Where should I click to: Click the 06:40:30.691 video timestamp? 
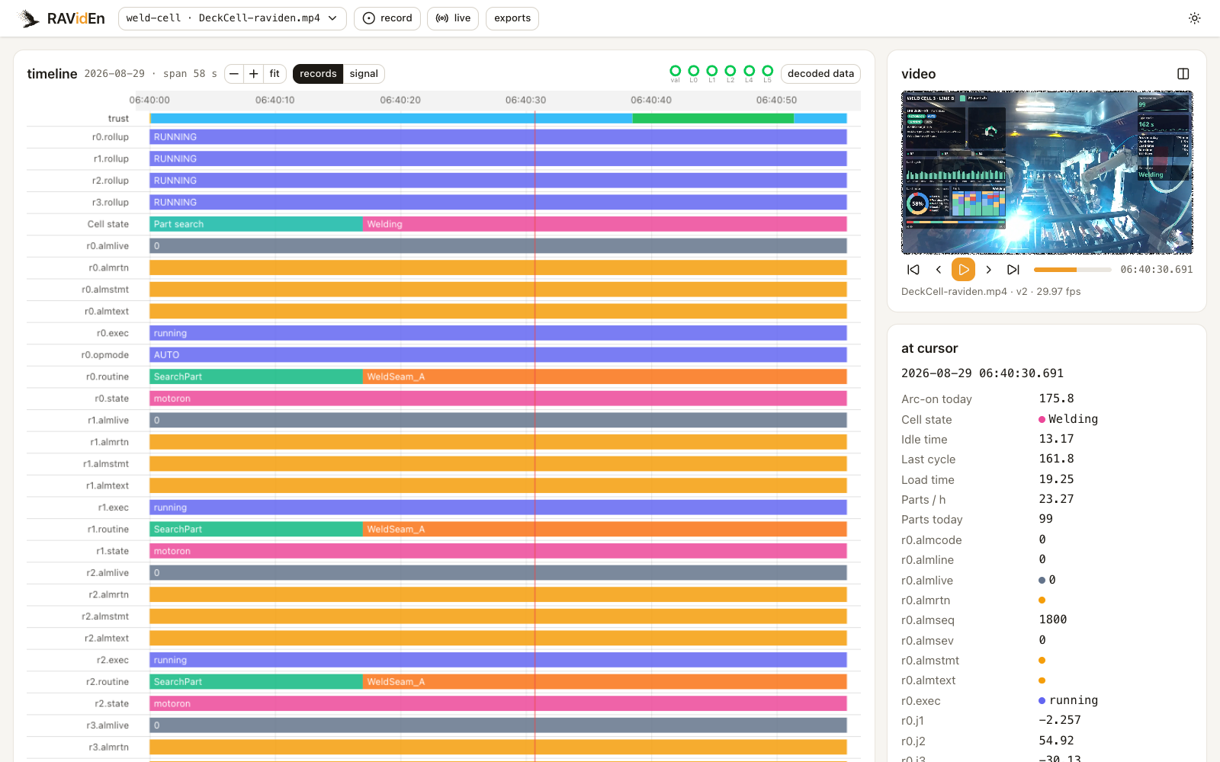(1156, 270)
